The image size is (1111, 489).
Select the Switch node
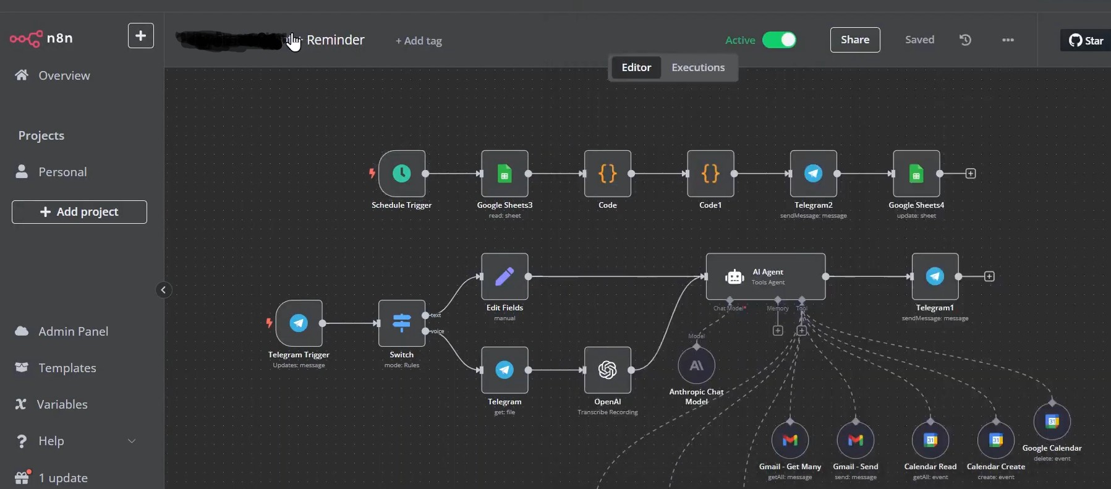(401, 323)
